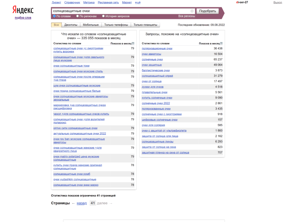Open help icon beside right table's 'Показов в месяц'
Image resolution: width=288 pixels, height=222 pixels.
click(221, 43)
